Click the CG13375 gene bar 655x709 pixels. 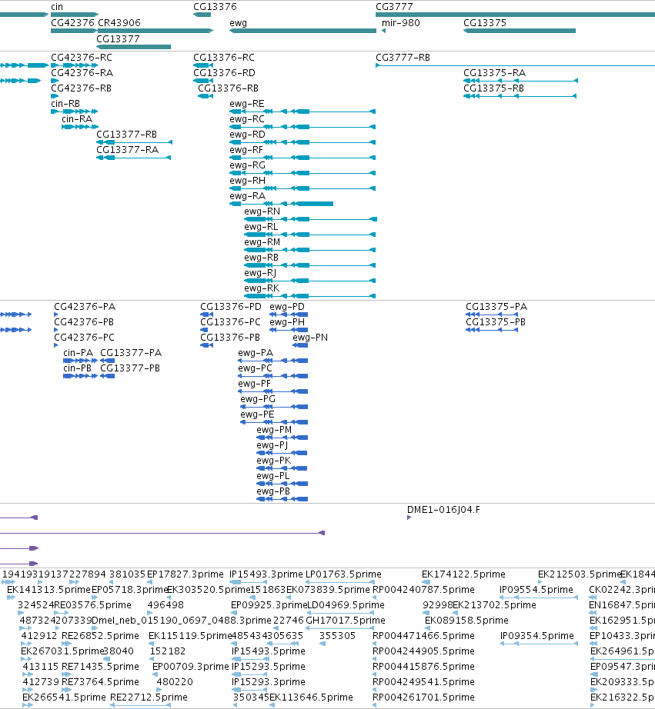520,31
